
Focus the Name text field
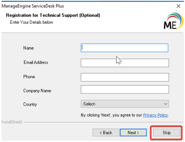124,48
